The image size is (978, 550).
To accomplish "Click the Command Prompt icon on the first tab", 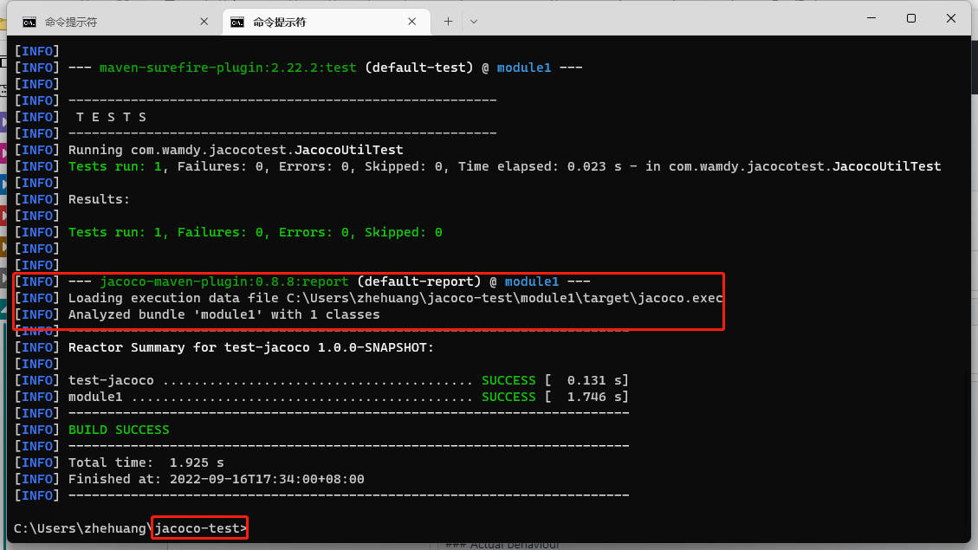I will coord(31,21).
